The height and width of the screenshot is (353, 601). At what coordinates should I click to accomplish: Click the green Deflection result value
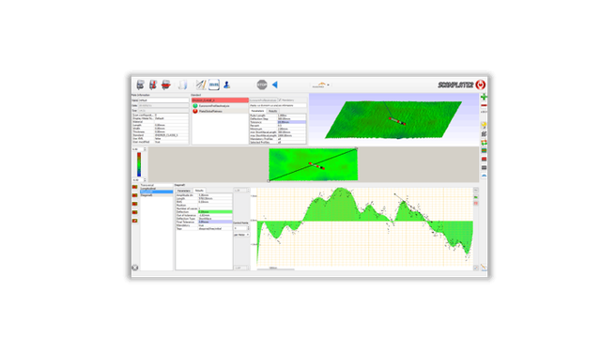215,212
